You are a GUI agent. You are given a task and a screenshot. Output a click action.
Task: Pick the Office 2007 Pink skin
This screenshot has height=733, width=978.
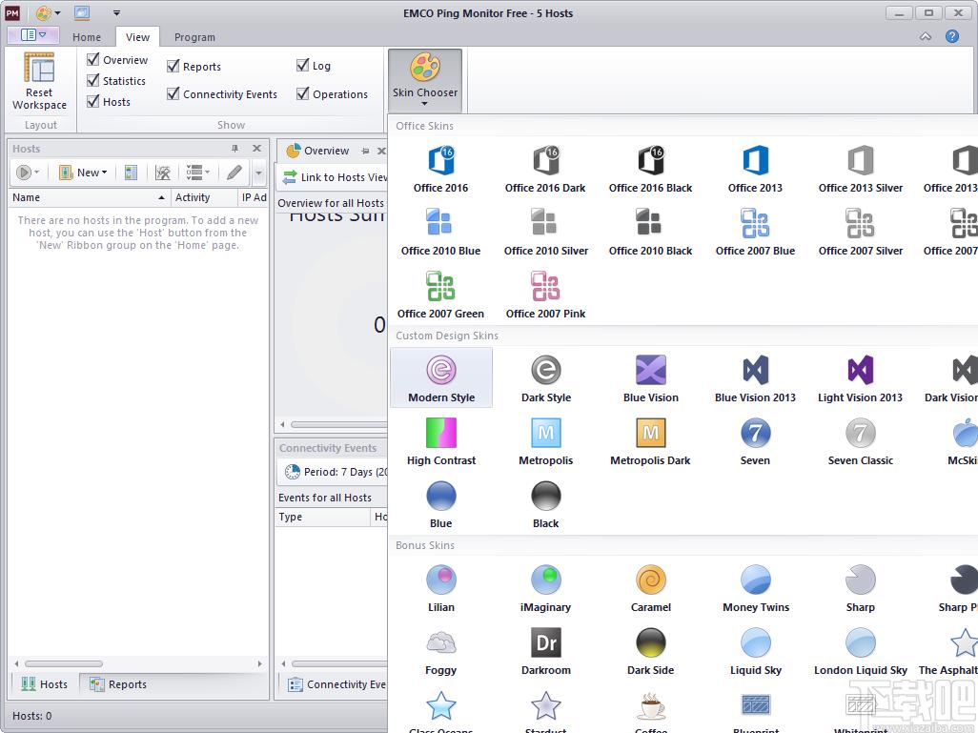click(546, 295)
